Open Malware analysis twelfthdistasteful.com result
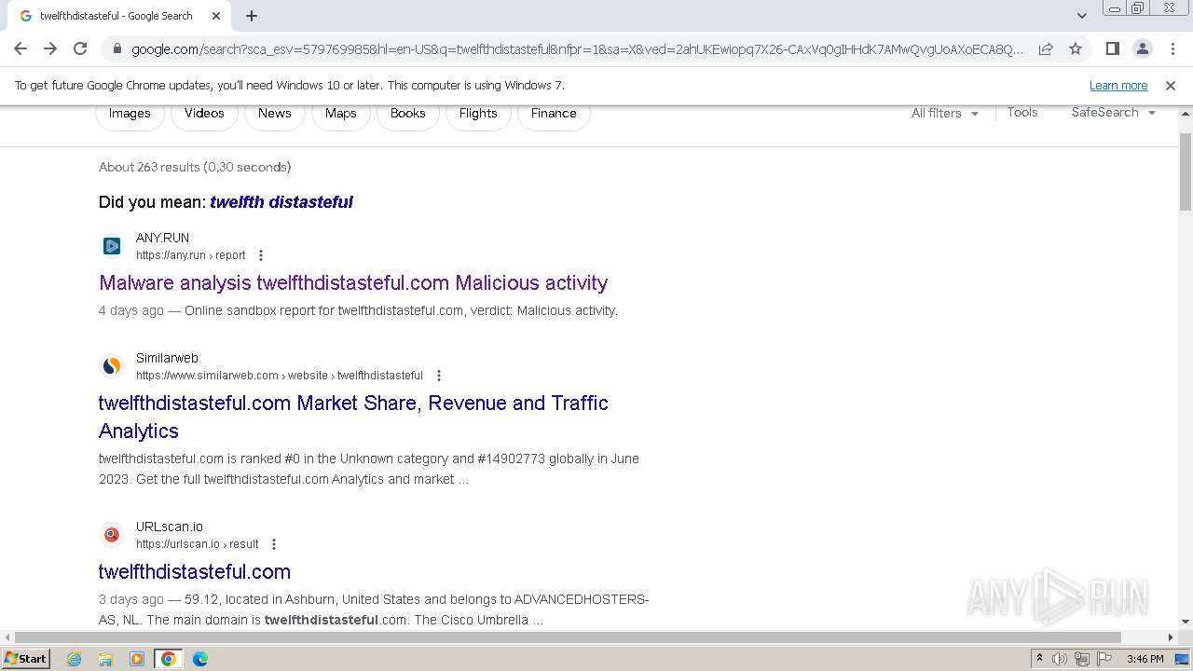The height and width of the screenshot is (671, 1193). point(353,282)
